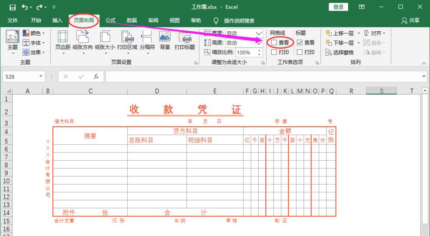Open theme Effects (效果) dropdown
This screenshot has height=236, width=430.
tap(34, 52)
